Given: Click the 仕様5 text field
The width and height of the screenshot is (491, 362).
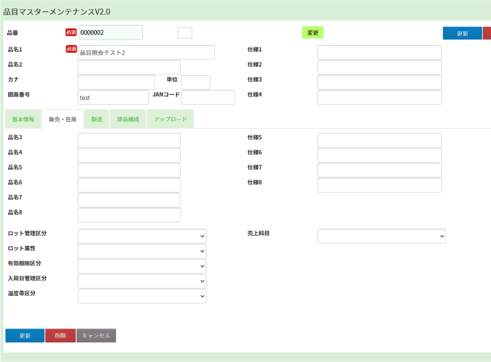Looking at the screenshot, I should coord(379,140).
